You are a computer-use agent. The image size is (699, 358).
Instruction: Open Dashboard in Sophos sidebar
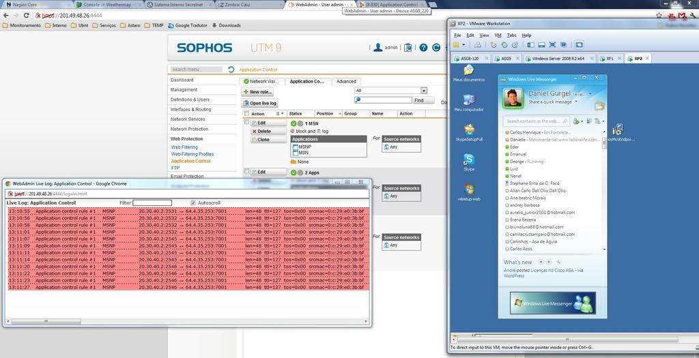click(x=182, y=80)
